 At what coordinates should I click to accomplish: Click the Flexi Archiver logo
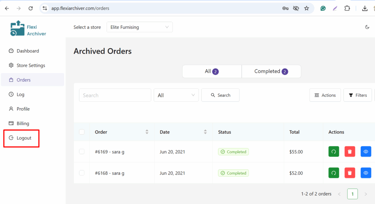tap(28, 28)
